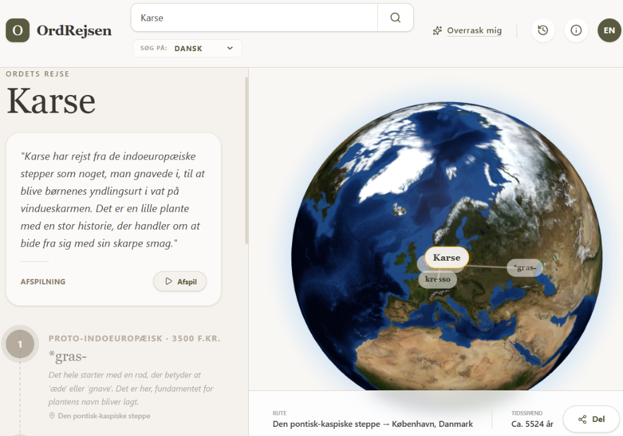Viewport: 623px width, 436px height.
Task: Click the location pin by Den pontisk-kaspiske steppe
Action: coord(52,416)
